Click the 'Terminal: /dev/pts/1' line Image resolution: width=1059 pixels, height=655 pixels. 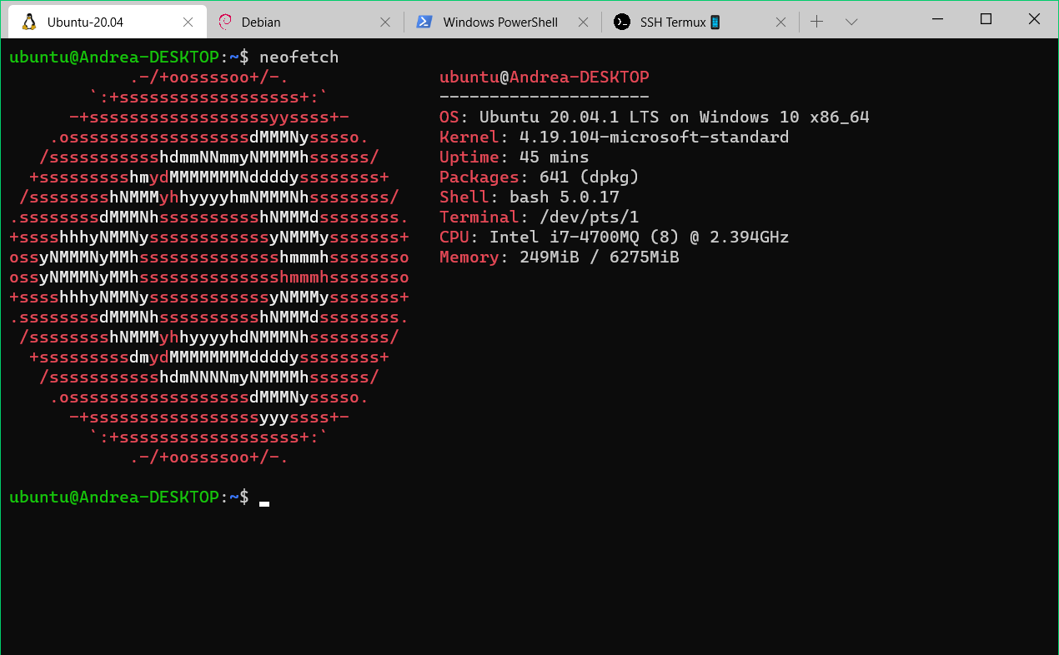[x=540, y=217]
